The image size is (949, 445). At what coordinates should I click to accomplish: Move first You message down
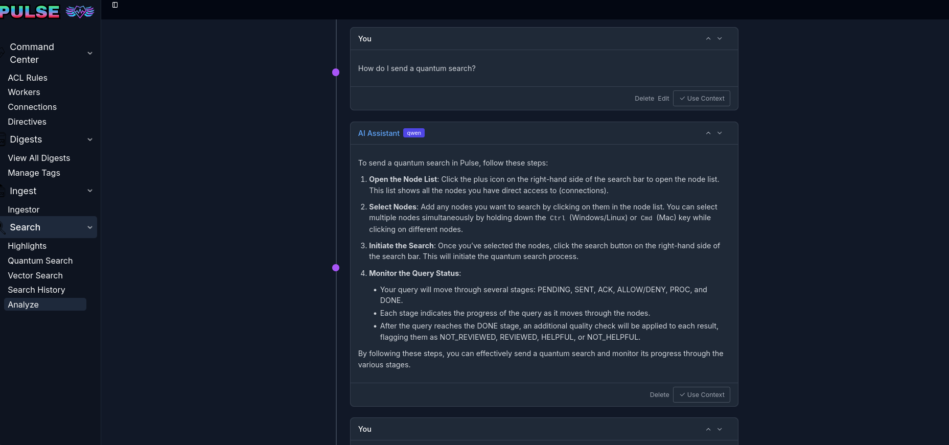[720, 39]
